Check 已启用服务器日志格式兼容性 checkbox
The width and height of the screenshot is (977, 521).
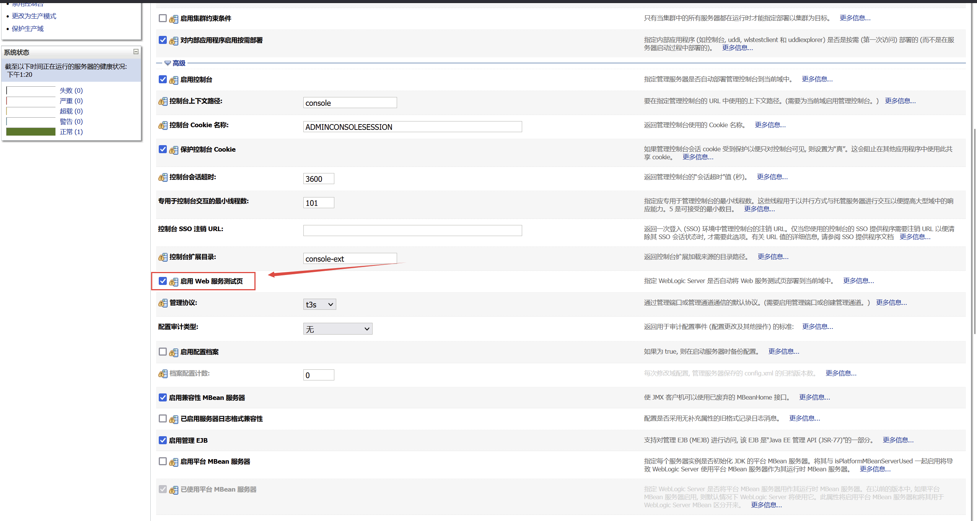click(x=163, y=418)
